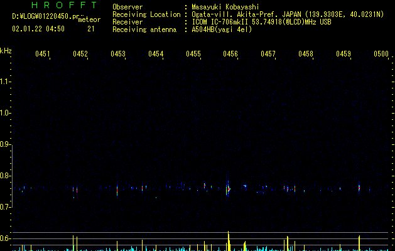Click the 0452 time marker

tap(80, 54)
